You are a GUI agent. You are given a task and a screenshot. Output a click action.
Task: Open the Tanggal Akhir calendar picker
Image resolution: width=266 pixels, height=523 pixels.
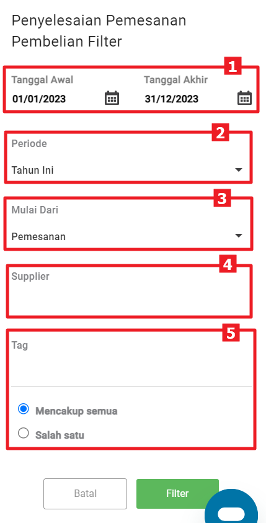[x=245, y=98]
